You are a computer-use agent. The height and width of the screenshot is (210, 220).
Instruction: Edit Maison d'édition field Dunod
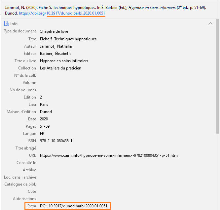(46, 112)
